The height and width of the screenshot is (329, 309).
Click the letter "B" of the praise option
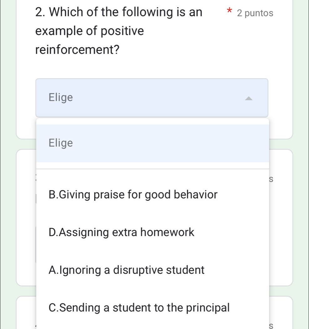tap(53, 195)
